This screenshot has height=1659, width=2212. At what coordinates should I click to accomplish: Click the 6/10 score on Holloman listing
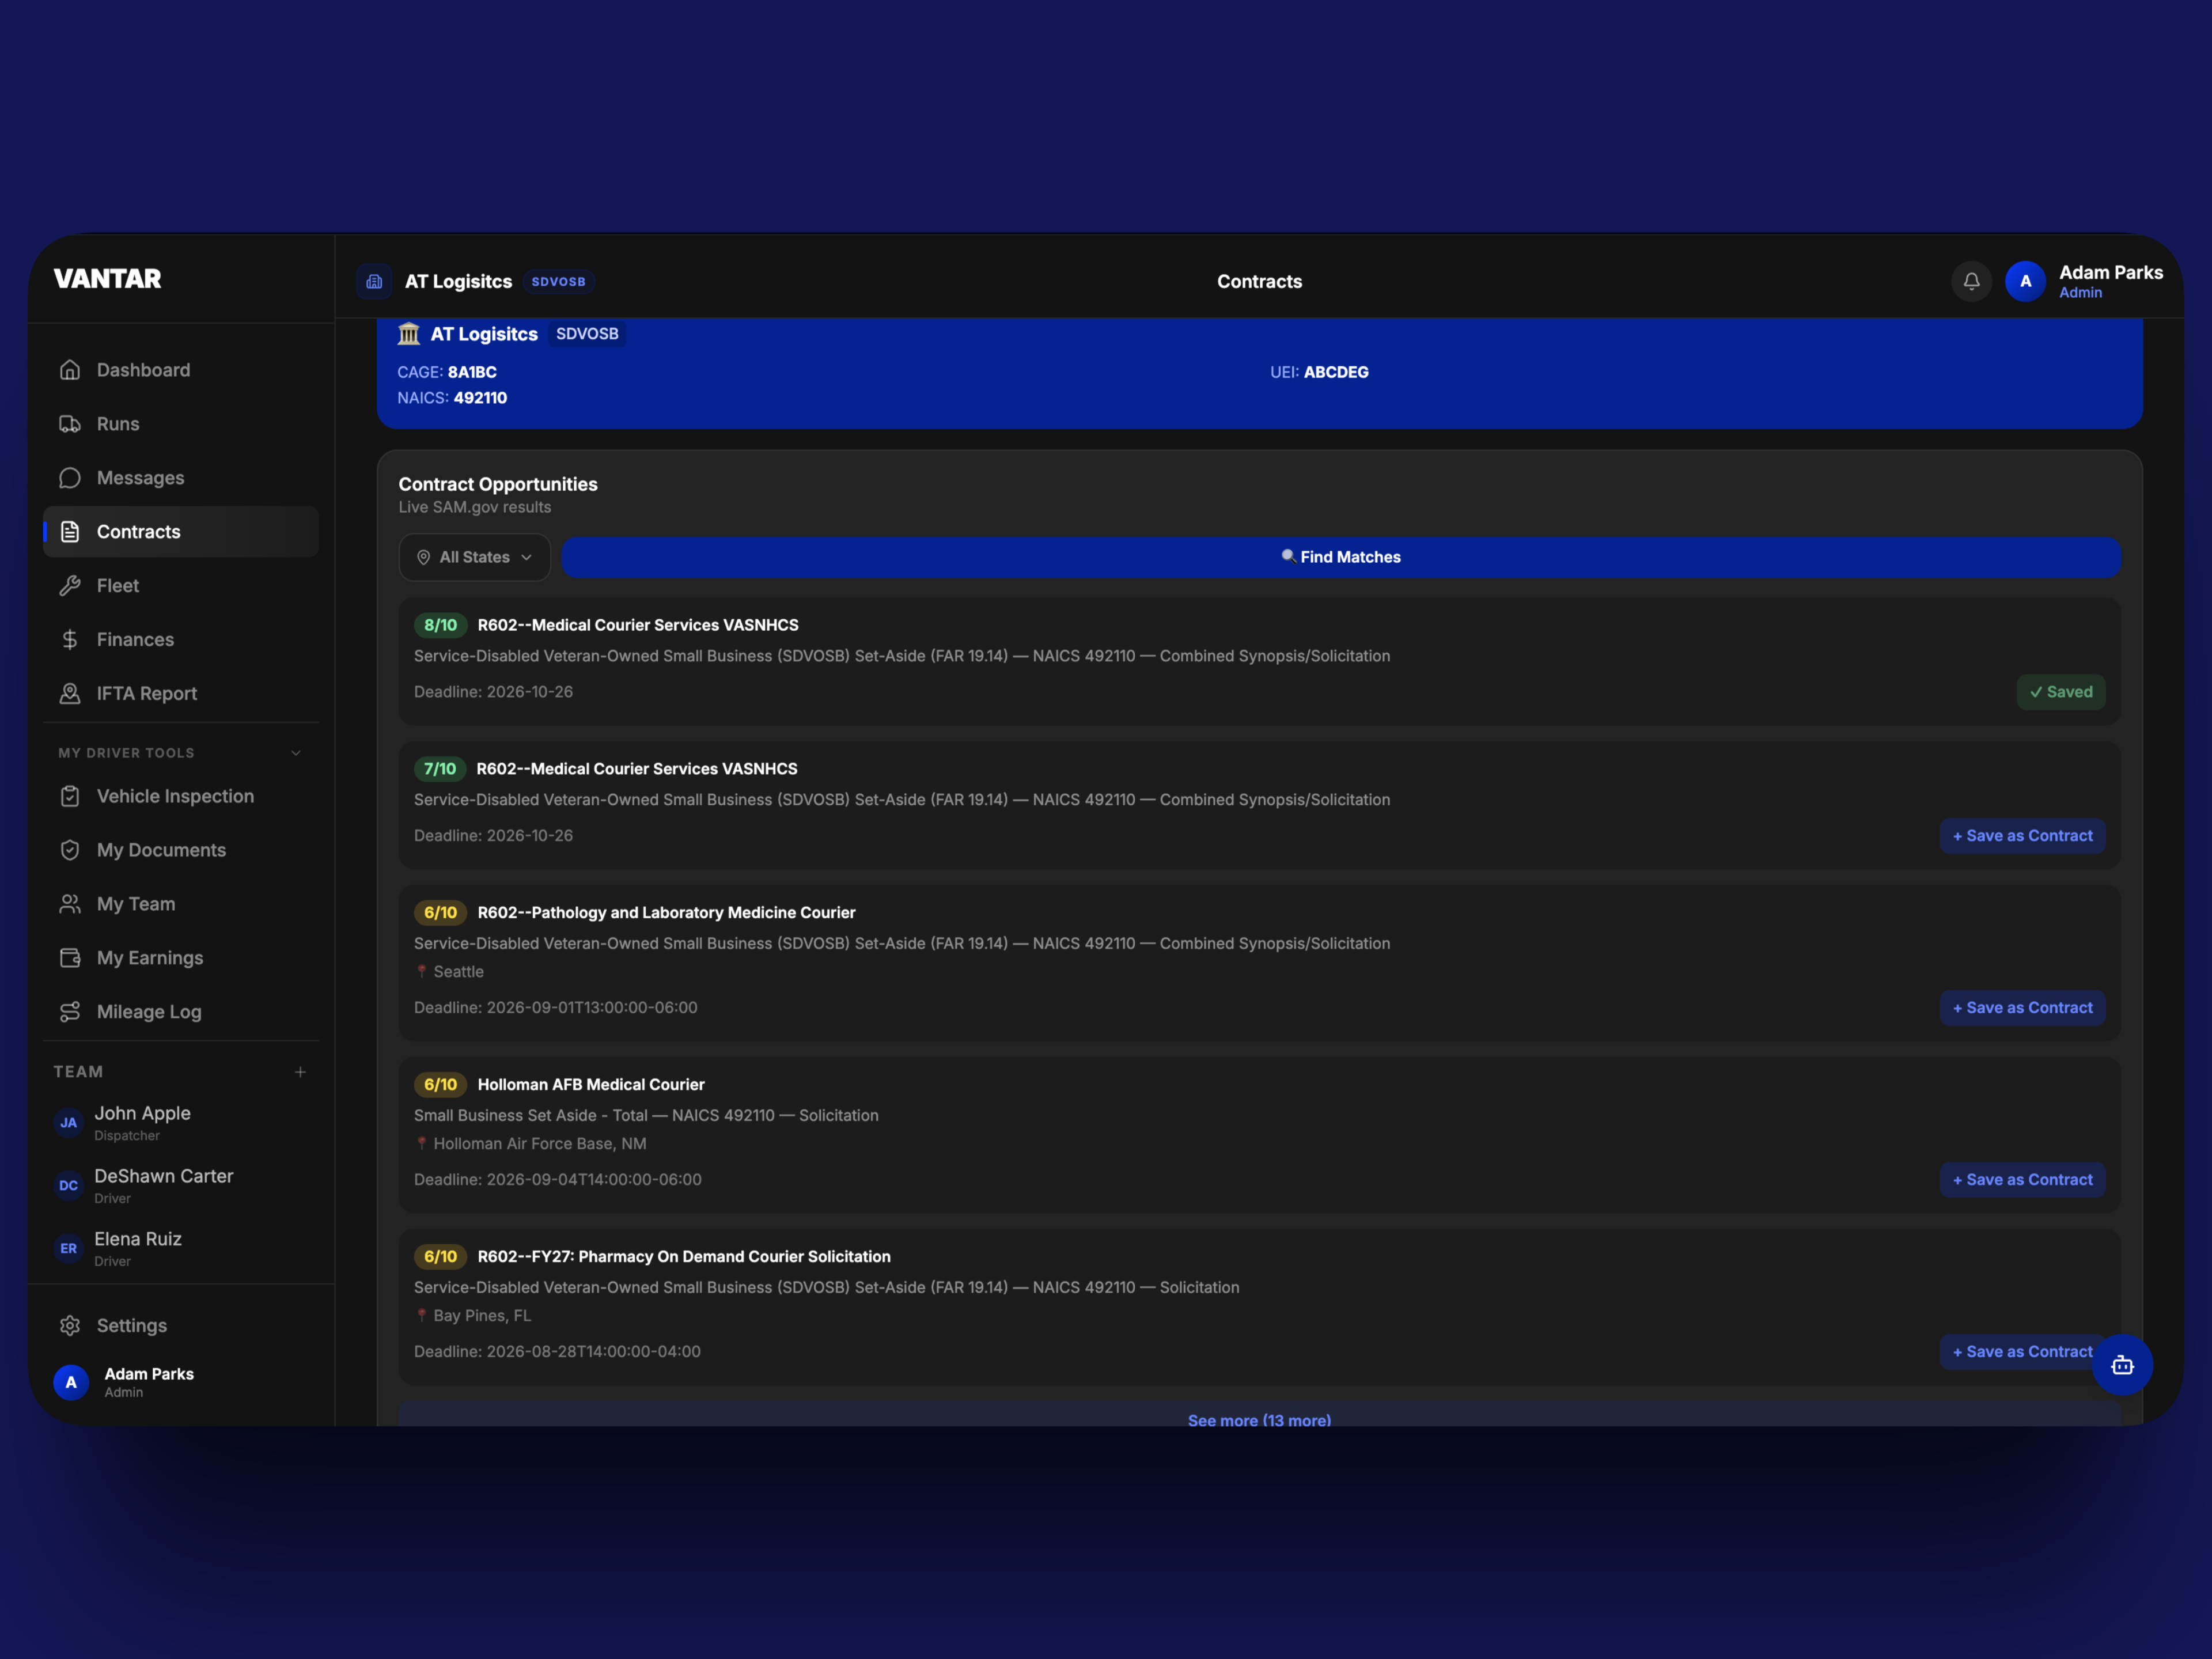pyautogui.click(x=440, y=1085)
